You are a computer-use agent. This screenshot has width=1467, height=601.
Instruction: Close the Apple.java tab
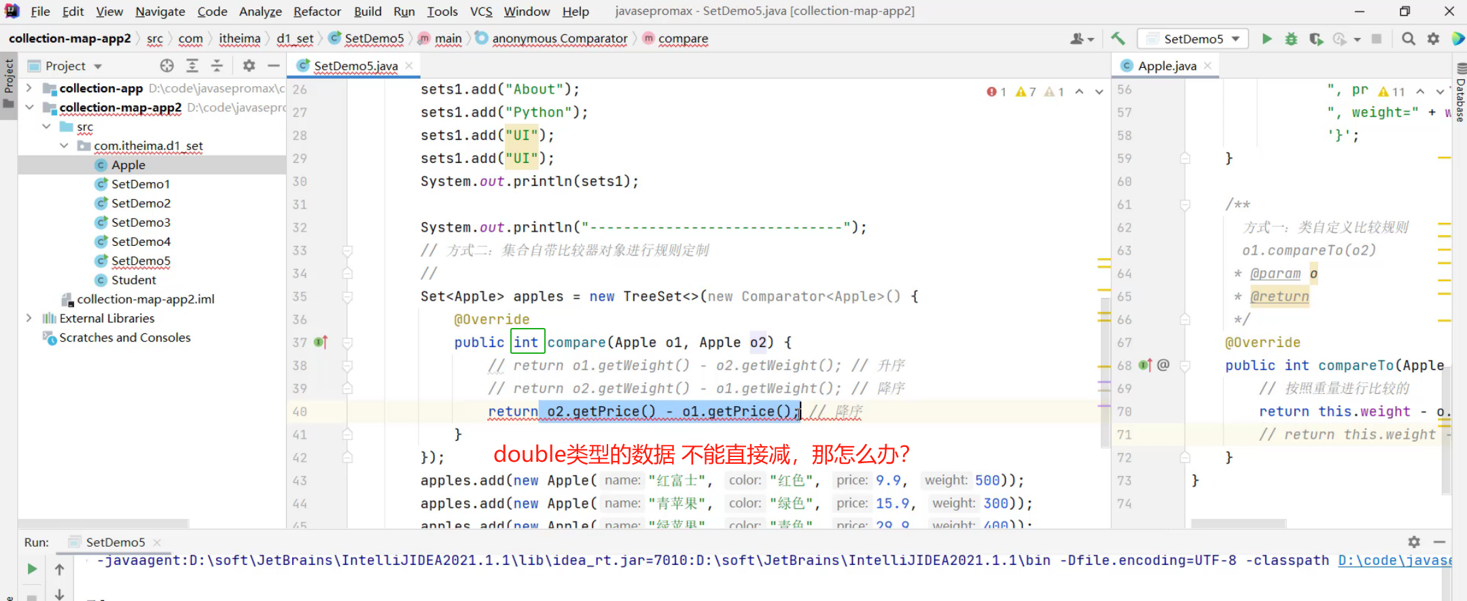point(1207,65)
